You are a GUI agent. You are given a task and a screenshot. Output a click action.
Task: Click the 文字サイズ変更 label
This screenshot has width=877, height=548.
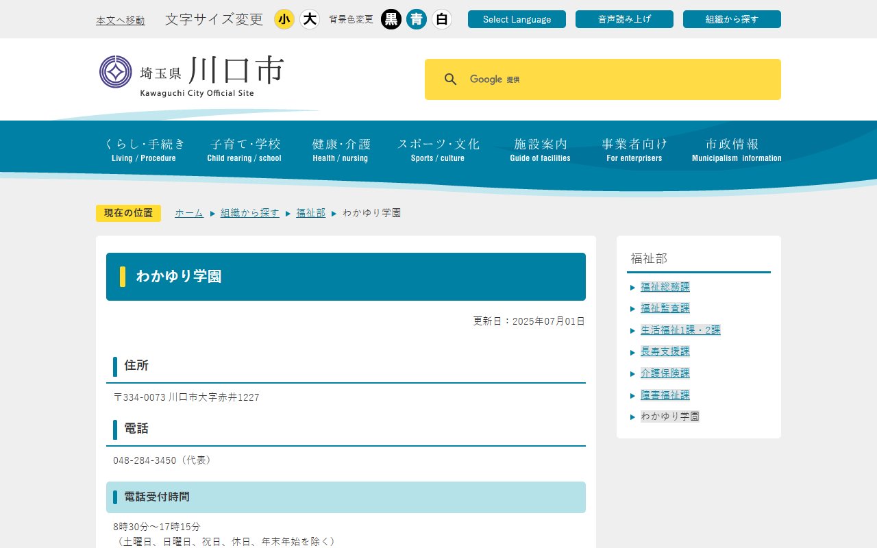coord(214,19)
